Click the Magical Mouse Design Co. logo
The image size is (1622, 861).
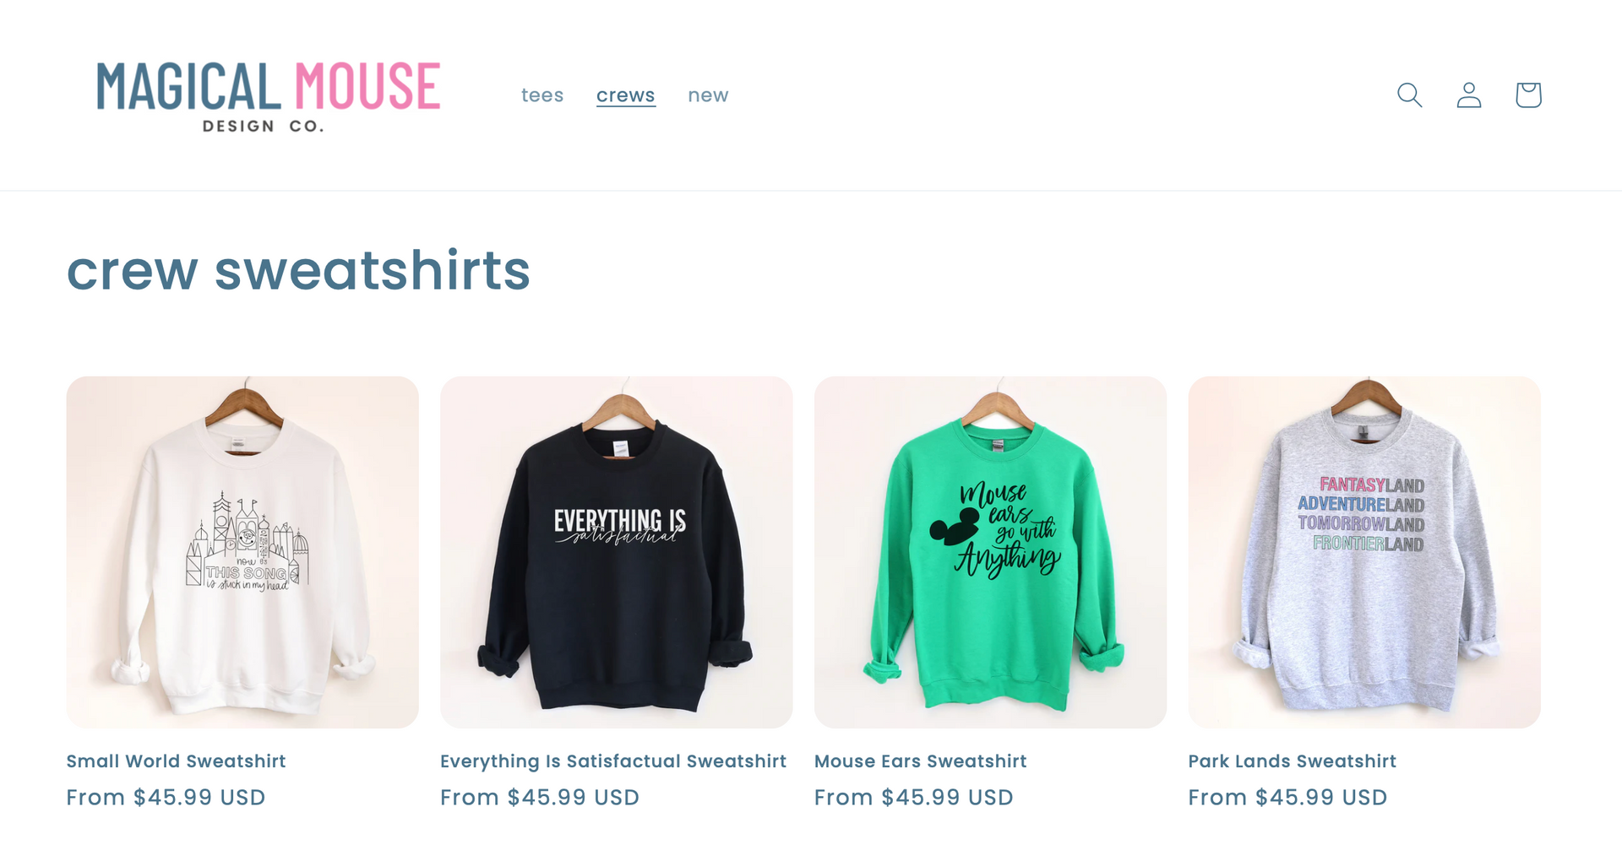click(269, 95)
